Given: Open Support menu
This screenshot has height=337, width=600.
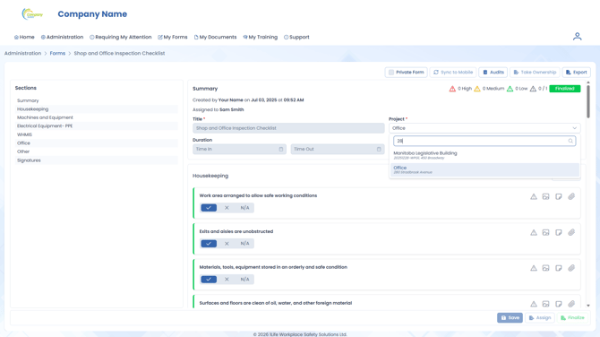Looking at the screenshot, I should click(x=296, y=37).
